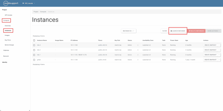
Task: Open Images in the sidebar
Action: [7, 35]
